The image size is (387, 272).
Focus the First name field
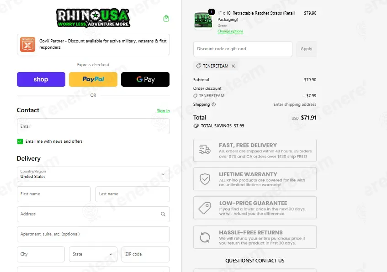54,194
